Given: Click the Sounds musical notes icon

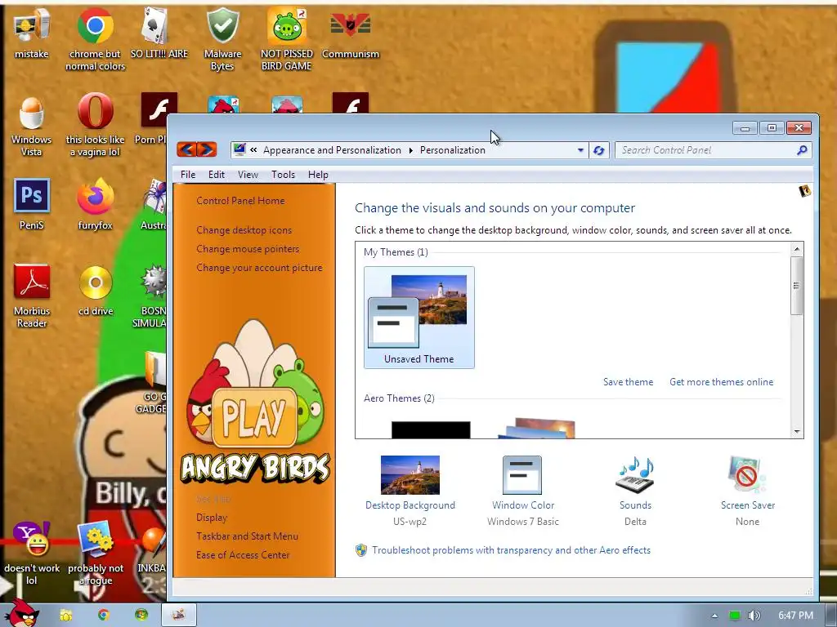Looking at the screenshot, I should pyautogui.click(x=635, y=474).
